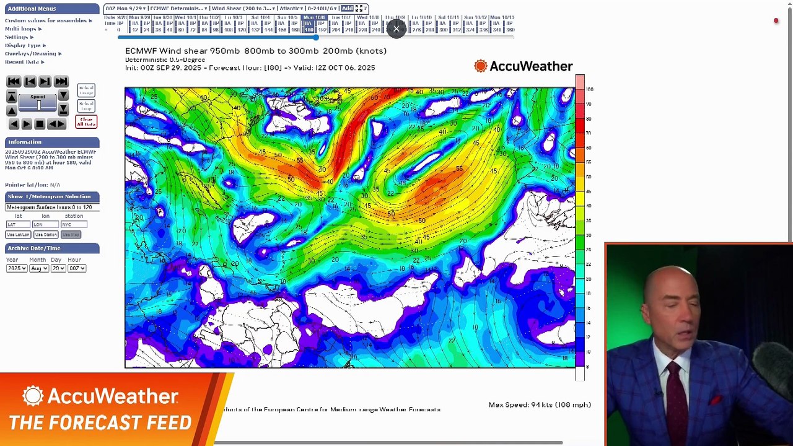Viewport: 793px width, 446px height.
Task: Click the LON input field
Action: point(45,224)
